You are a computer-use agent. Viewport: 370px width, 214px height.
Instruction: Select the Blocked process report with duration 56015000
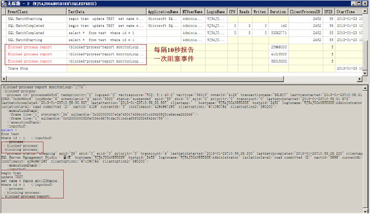click(x=181, y=61)
